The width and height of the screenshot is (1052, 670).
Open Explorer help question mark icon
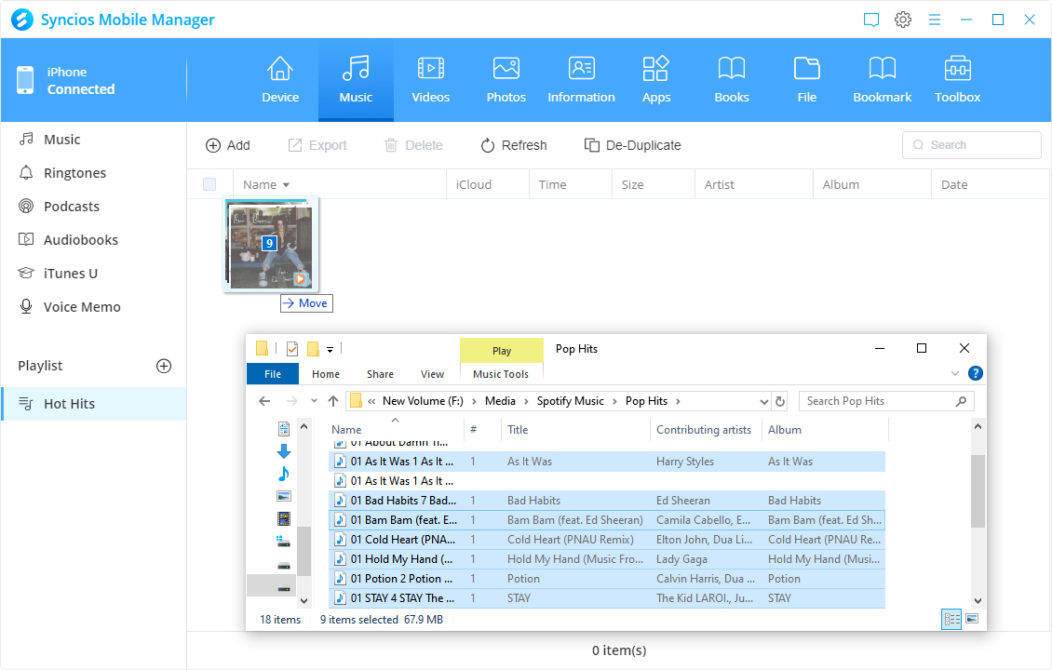[976, 373]
